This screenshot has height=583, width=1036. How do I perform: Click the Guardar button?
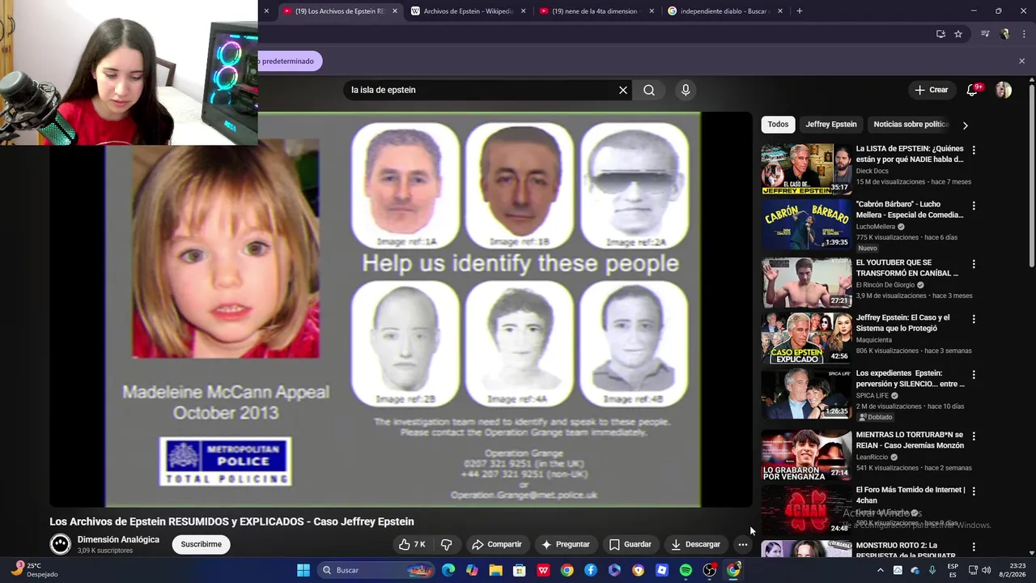630,544
